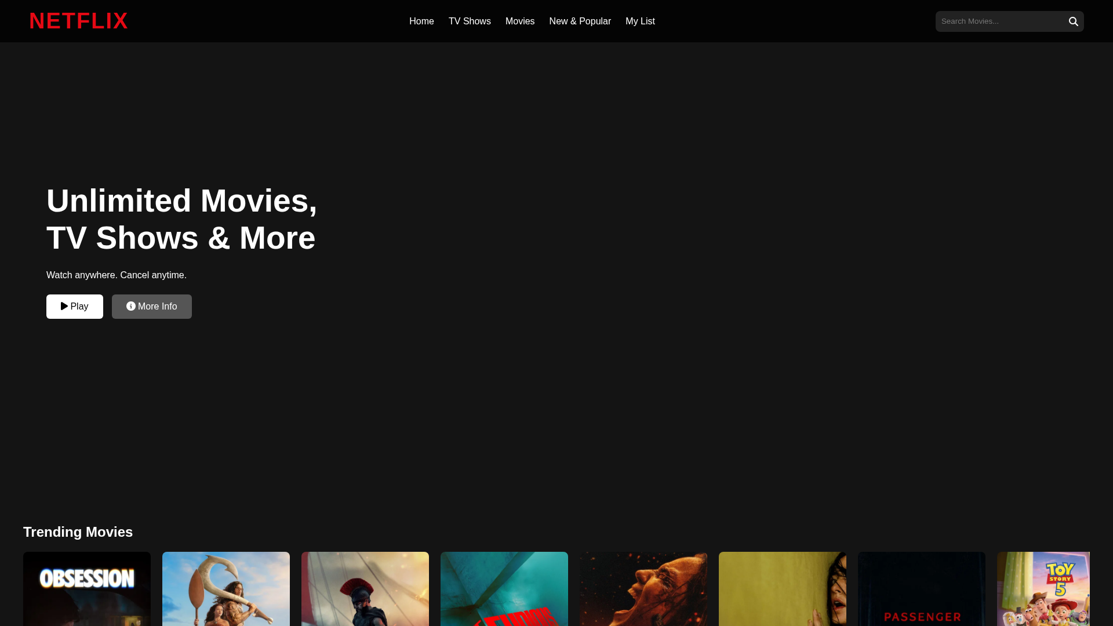Click the 'Watch anywhere. Cancel anytime.' text
This screenshot has width=1113, height=626.
pos(117,275)
